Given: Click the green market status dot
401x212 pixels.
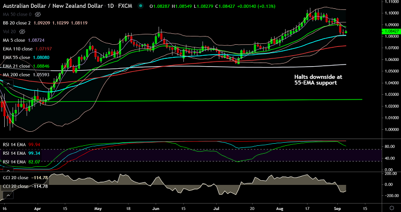Looking at the screenshot, I should tap(140, 6).
